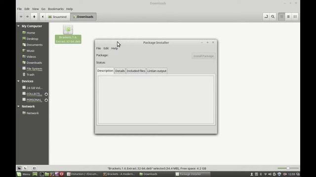Open the file search magnifier
Image resolution: width=316 pixels, height=177 pixels.
[x=273, y=17]
